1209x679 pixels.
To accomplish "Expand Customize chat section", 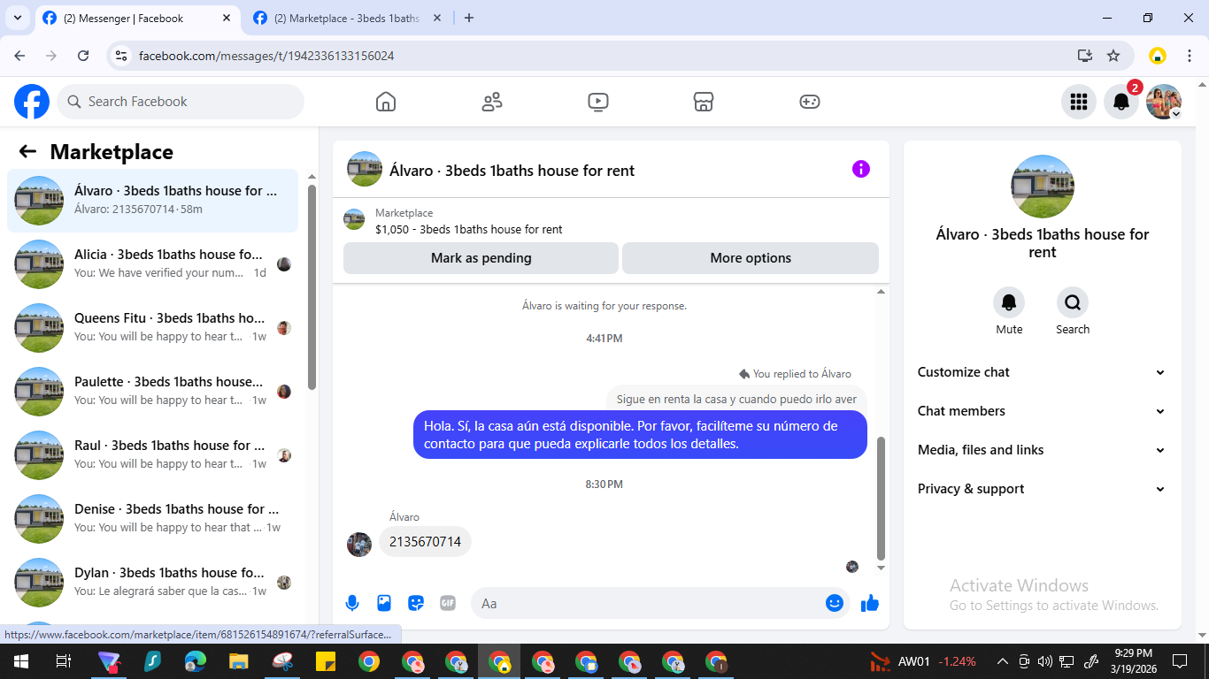I will click(1042, 372).
